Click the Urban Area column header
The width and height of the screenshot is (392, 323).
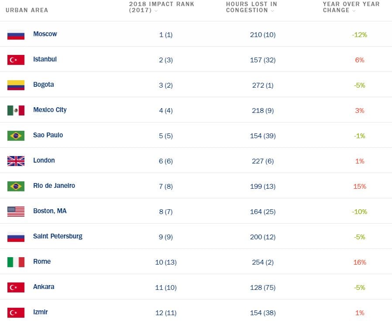click(27, 10)
